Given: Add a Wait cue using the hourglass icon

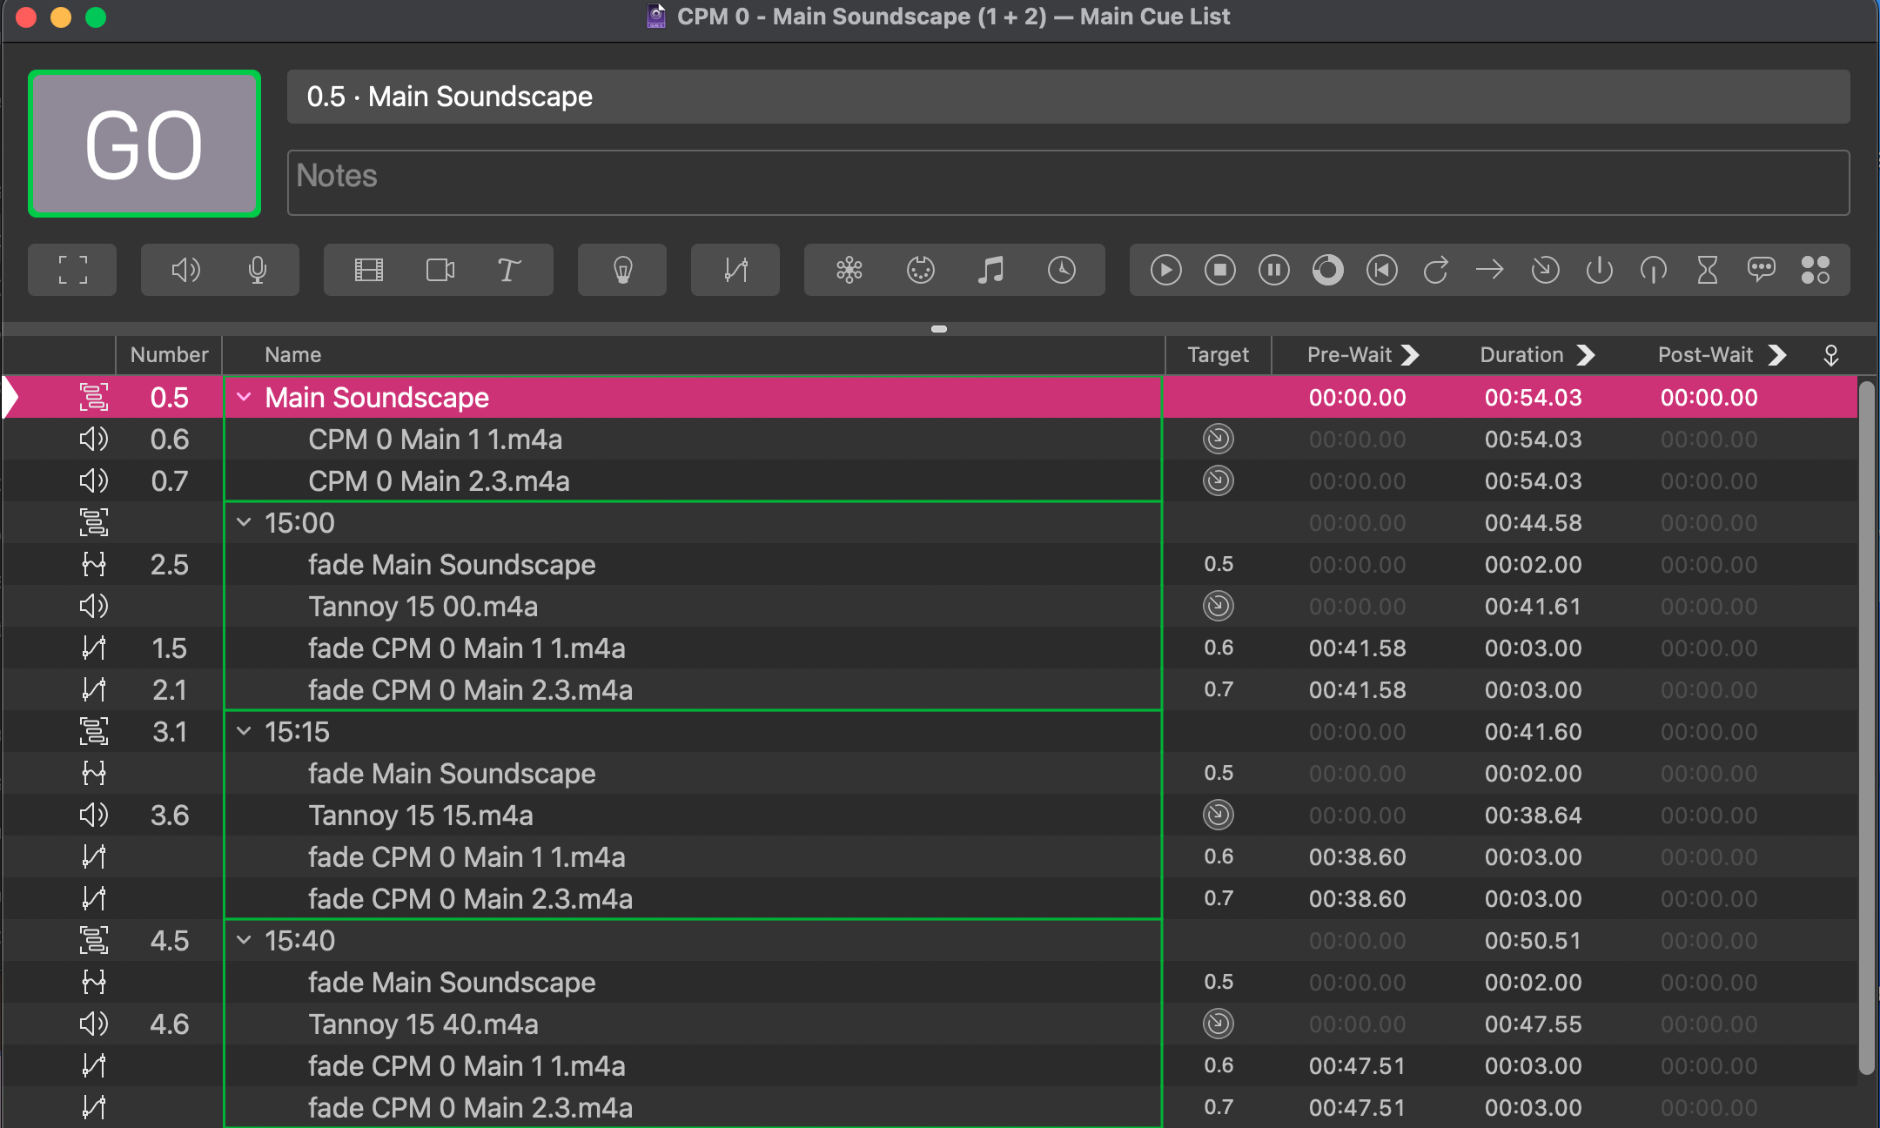Looking at the screenshot, I should [1708, 270].
